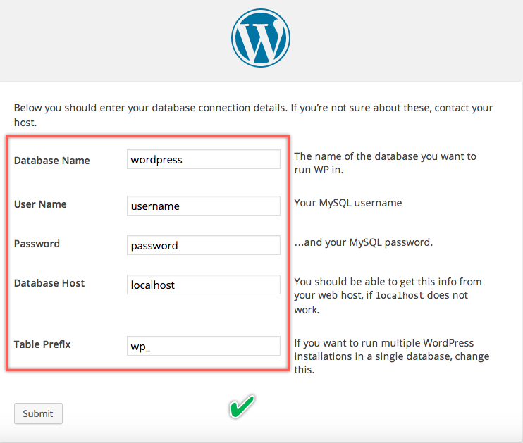Click the "Table Prefix" label
The height and width of the screenshot is (443, 523).
point(42,344)
